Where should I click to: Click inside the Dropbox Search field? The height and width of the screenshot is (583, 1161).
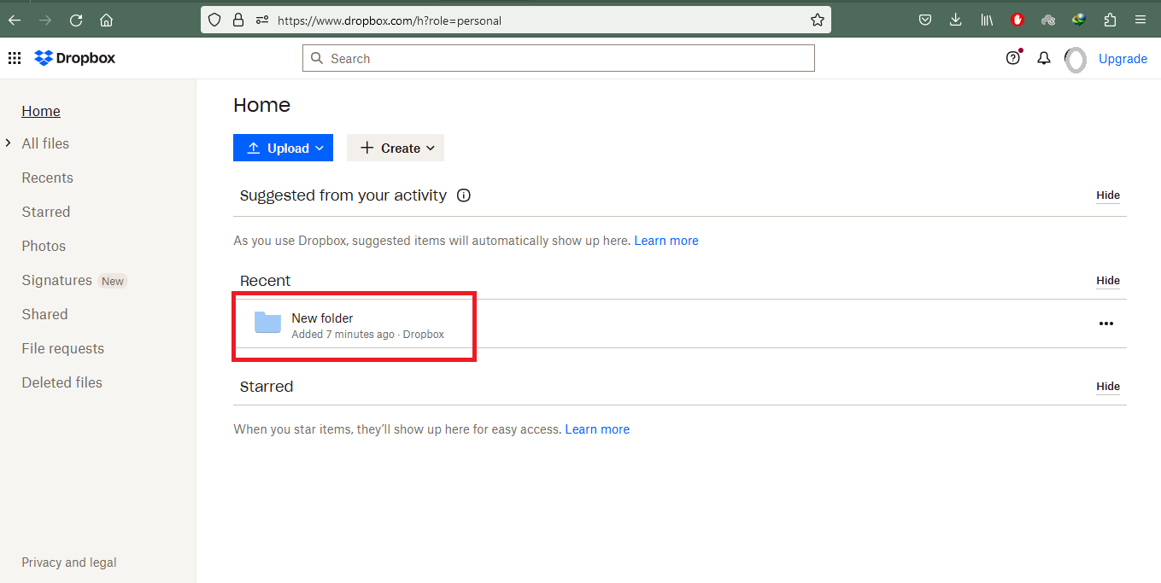pos(558,58)
